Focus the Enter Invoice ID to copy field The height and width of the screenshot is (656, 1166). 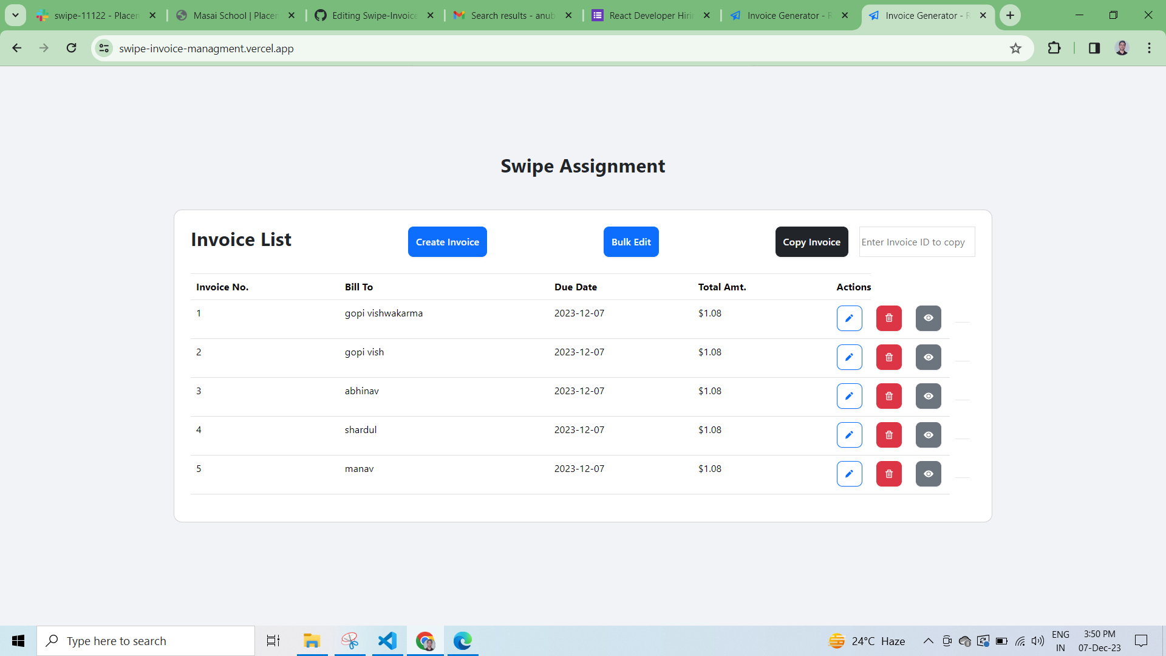point(916,242)
